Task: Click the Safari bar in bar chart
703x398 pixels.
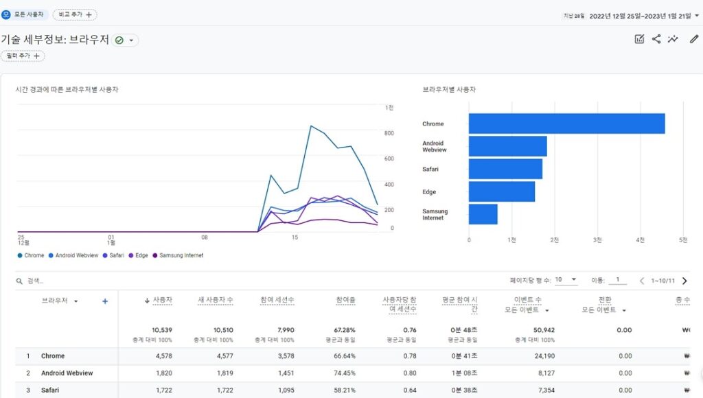Action: click(x=506, y=169)
